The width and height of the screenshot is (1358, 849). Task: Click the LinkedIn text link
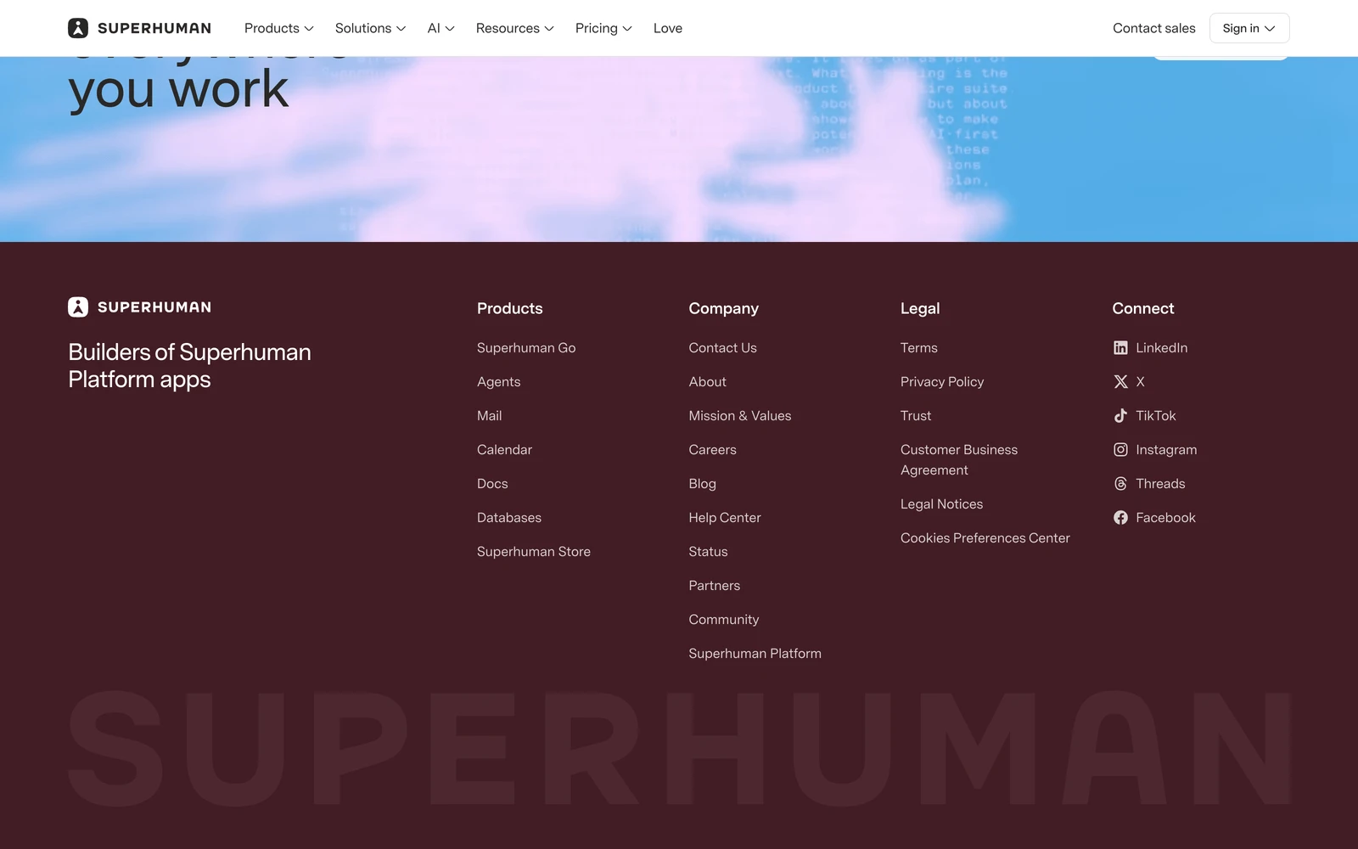(1162, 348)
